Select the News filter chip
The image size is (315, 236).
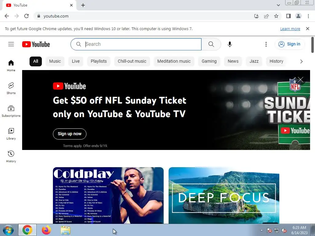click(x=233, y=61)
